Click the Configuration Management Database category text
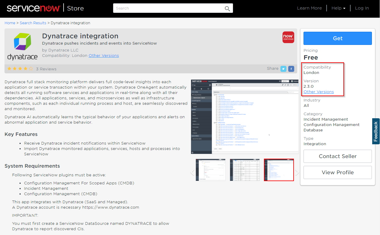Screen dimensions: 380x235 [x=331, y=127]
